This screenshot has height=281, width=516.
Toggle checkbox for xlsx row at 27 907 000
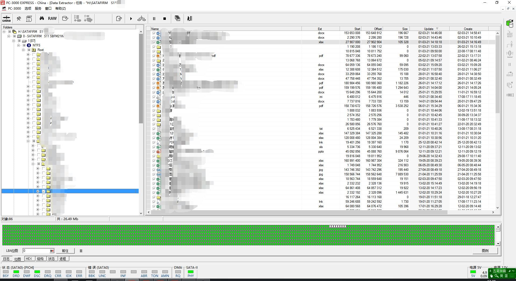pos(154,42)
